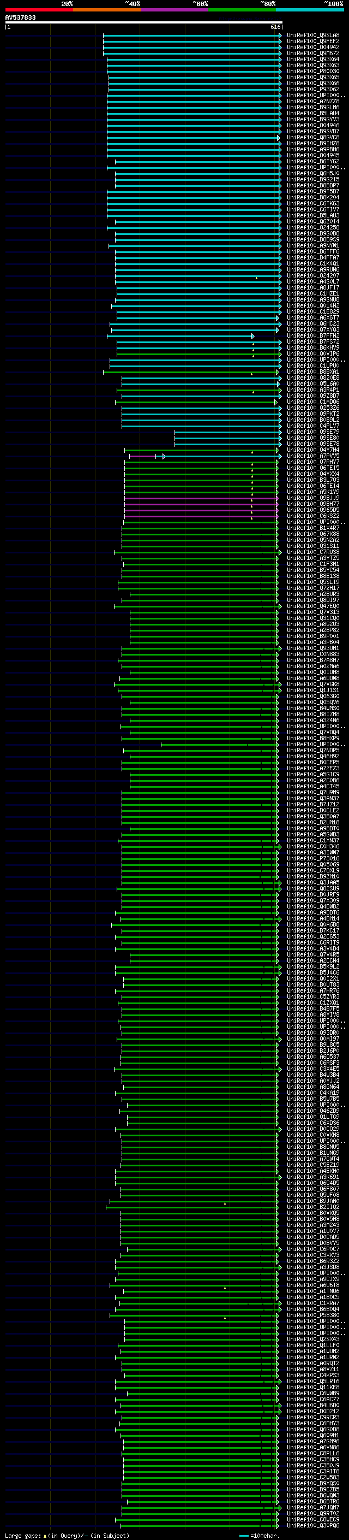Click the query end position 616
Image resolution: width=349 pixels, height=1540 pixels.
click(275, 27)
